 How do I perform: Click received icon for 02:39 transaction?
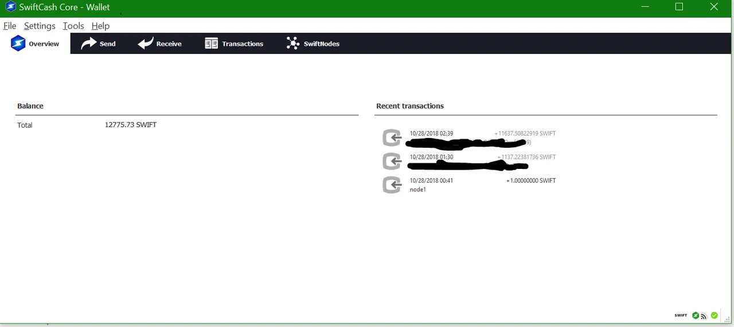392,138
